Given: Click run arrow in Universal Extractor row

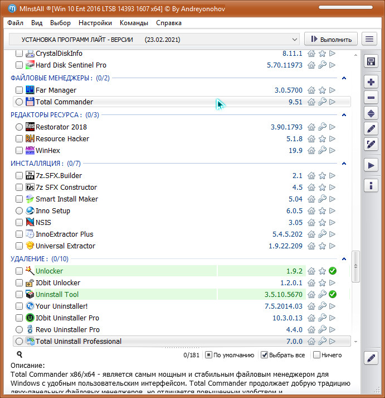Looking at the screenshot, I should pos(332,246).
